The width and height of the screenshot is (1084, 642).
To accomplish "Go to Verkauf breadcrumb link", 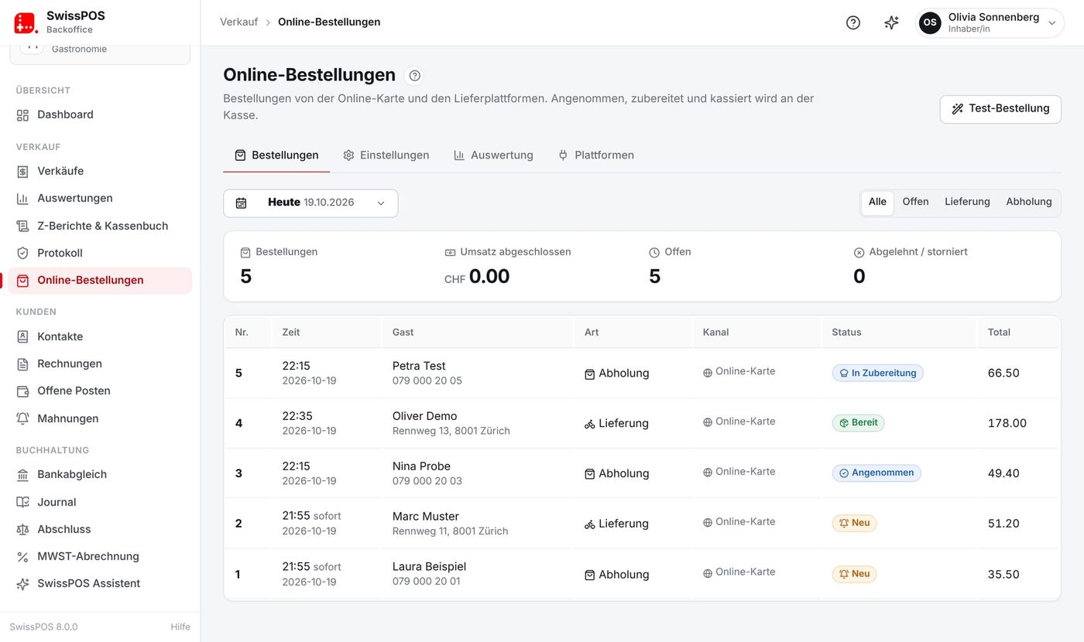I will 238,22.
